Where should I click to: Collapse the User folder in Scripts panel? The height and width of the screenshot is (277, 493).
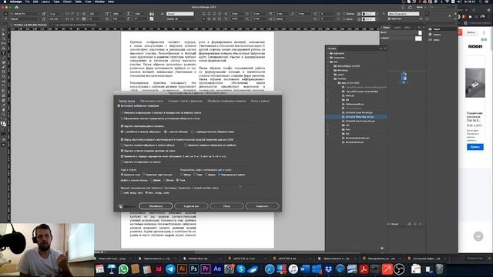tap(328, 62)
